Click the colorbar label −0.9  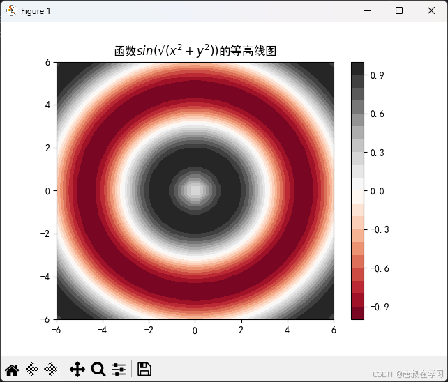coord(380,307)
